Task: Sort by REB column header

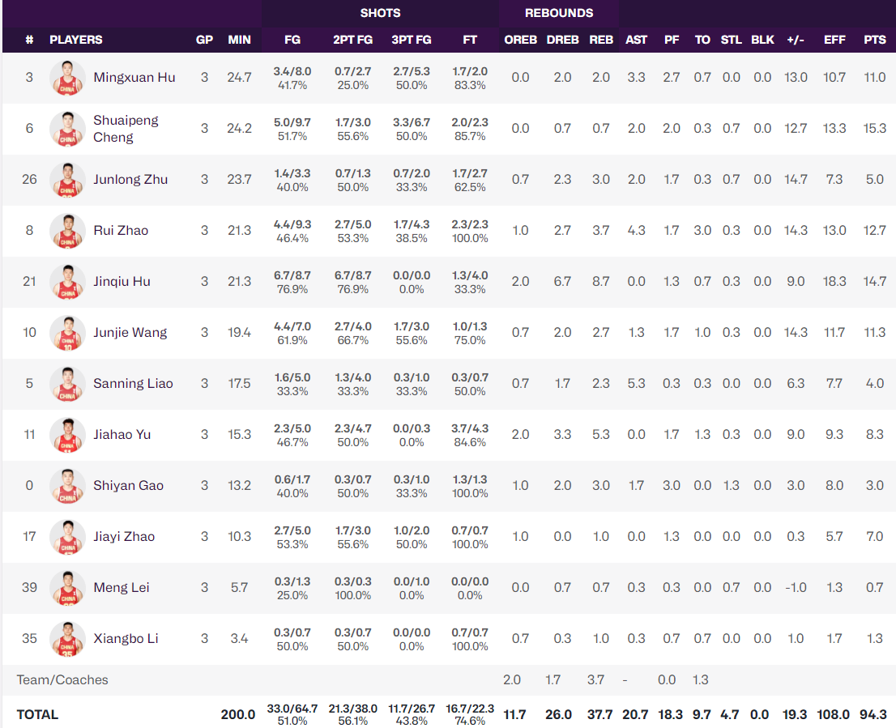Action: [x=600, y=40]
